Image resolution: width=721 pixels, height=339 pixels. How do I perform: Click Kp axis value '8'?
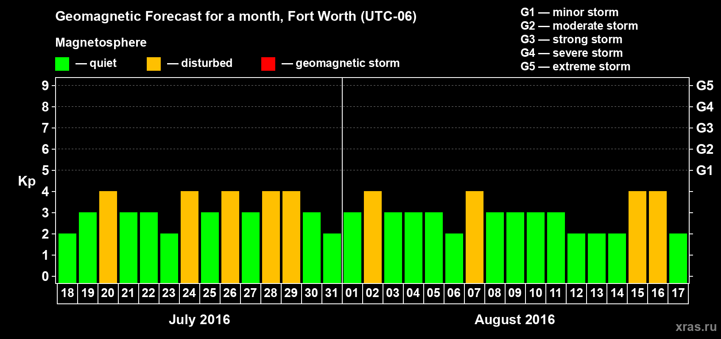click(x=45, y=107)
